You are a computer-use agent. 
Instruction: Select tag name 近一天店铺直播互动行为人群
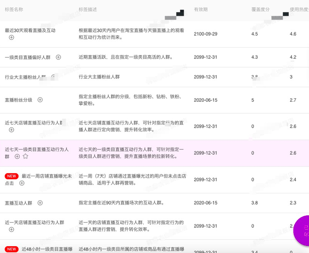pos(34,223)
